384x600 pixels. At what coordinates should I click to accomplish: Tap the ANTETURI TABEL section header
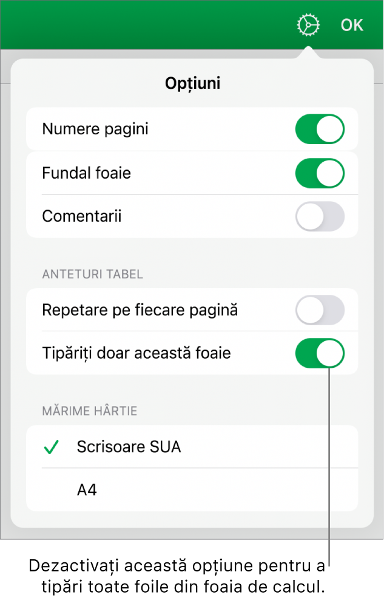(91, 275)
